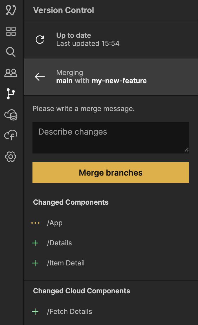Click the Up to date status
198x325 pixels.
[x=74, y=35]
